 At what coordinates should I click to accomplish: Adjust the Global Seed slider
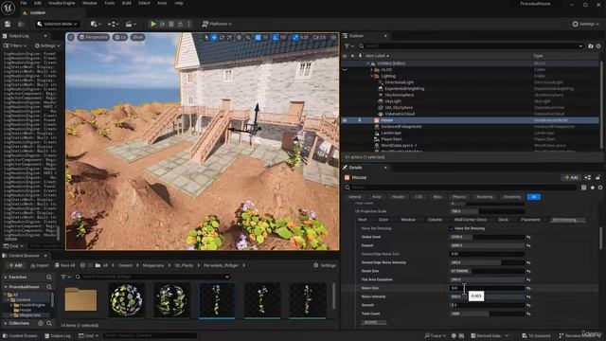tap(487, 237)
